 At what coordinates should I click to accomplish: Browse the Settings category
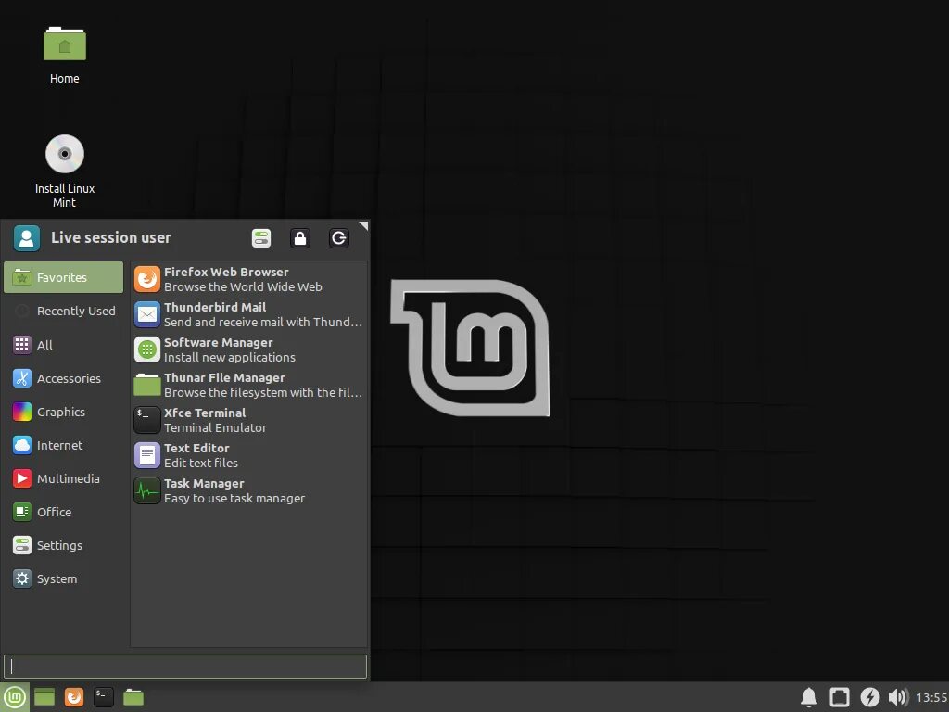point(64,545)
